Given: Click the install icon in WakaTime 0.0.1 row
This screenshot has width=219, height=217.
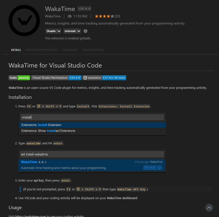Looking at the screenshot, I should (159, 167).
